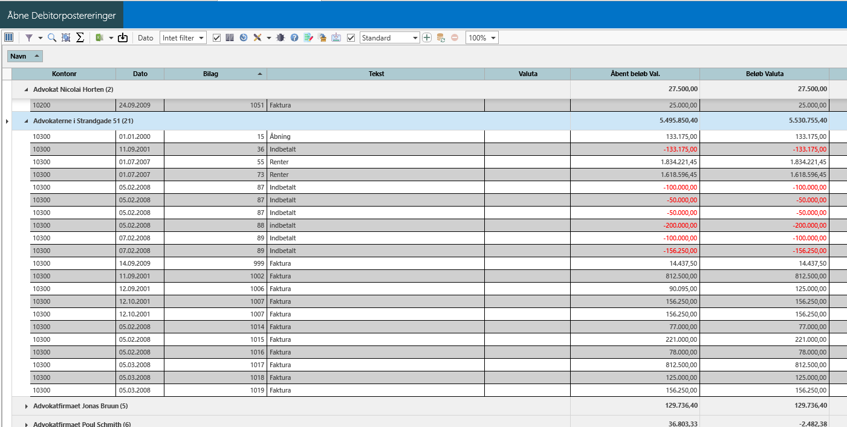Click Bilag number 1016

(258, 352)
